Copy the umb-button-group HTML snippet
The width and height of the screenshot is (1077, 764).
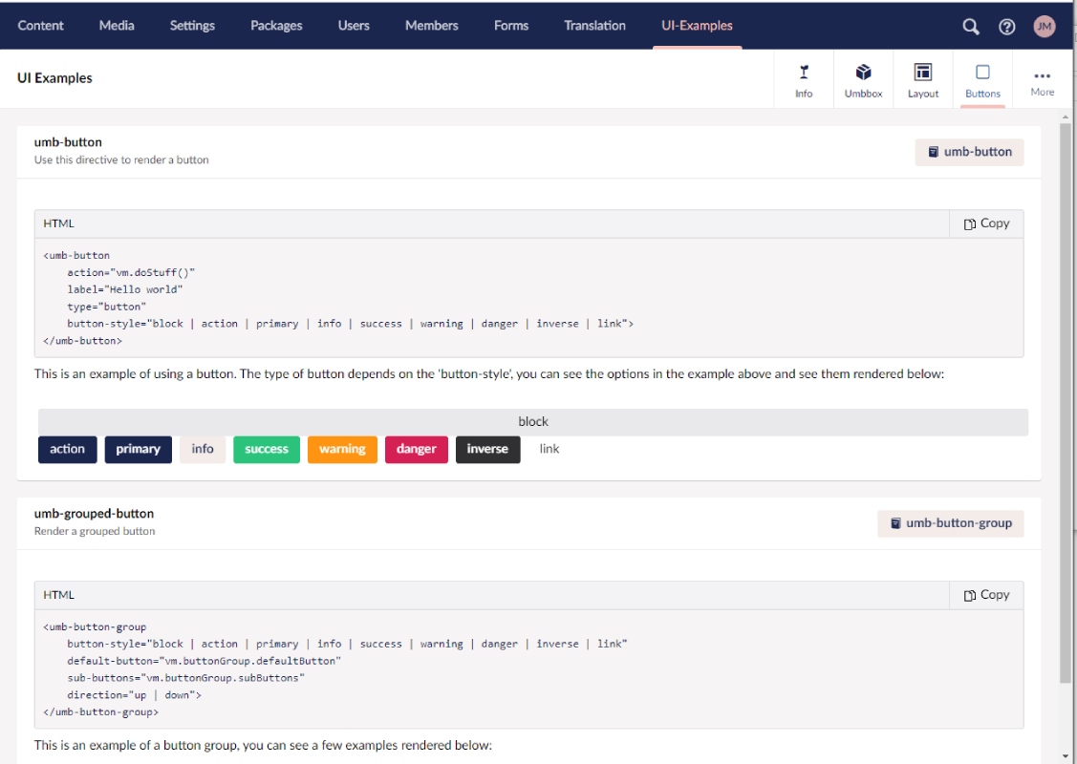coord(986,595)
